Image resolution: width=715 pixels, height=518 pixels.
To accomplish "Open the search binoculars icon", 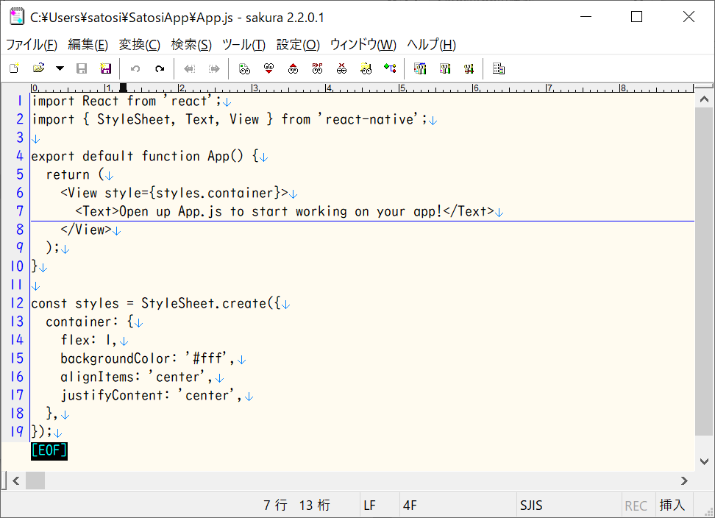I will pos(245,68).
